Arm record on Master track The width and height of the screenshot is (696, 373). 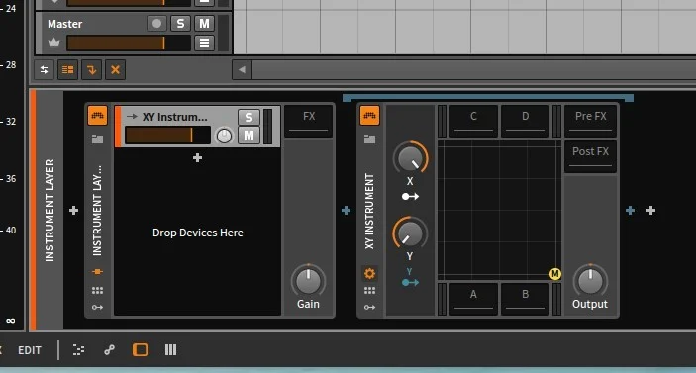click(x=156, y=24)
